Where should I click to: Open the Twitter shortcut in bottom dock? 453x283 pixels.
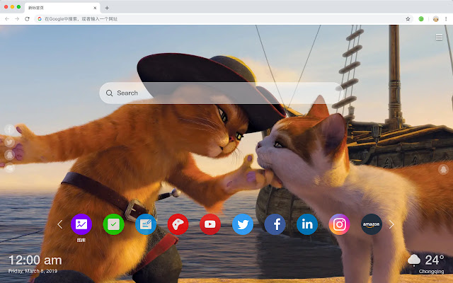(243, 224)
